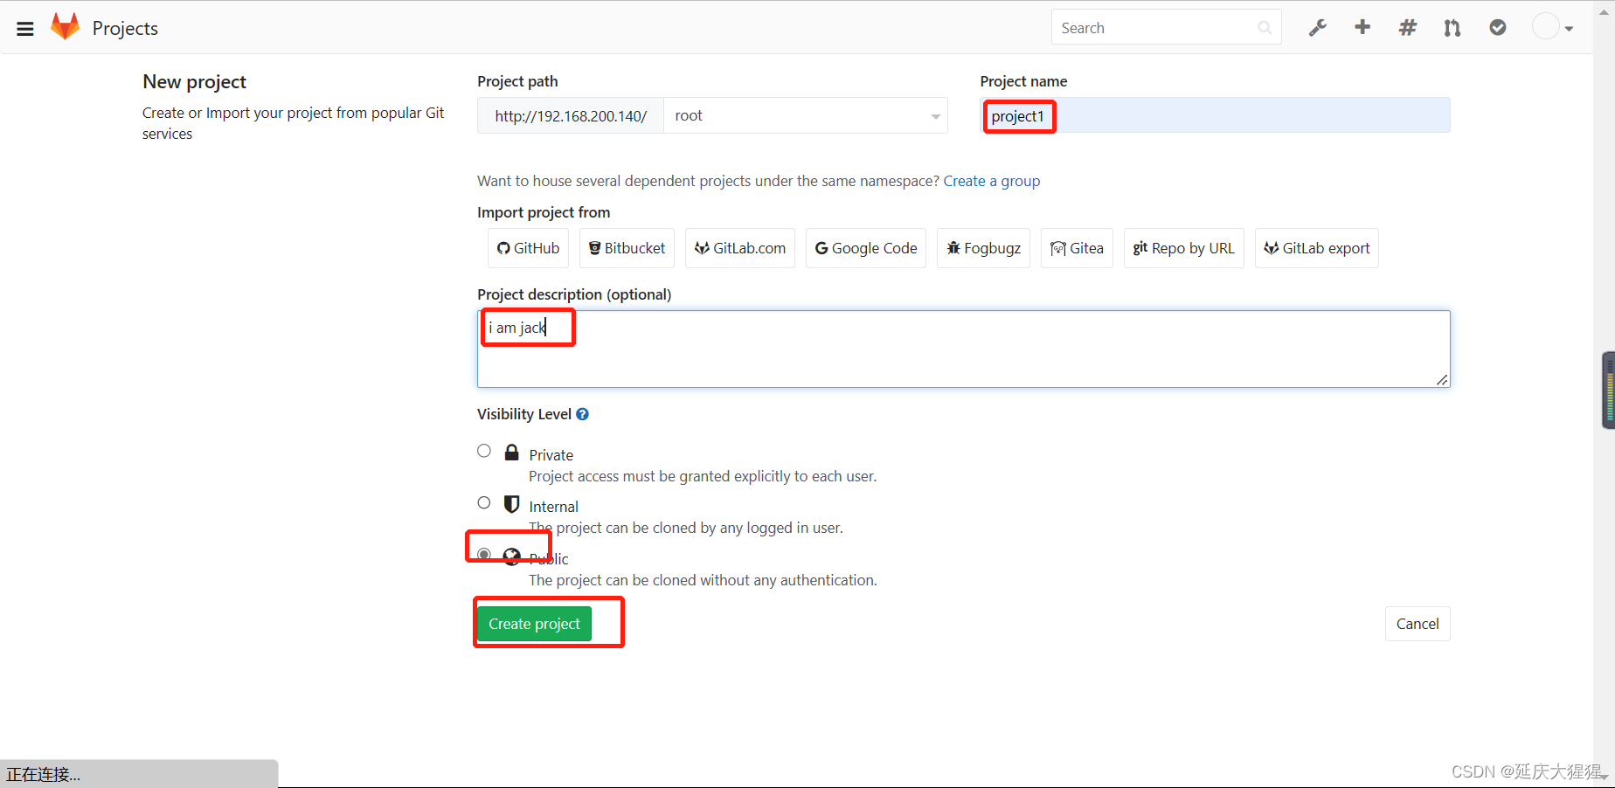Open the user avatar menu
Image resolution: width=1615 pixels, height=788 pixels.
point(1553,27)
